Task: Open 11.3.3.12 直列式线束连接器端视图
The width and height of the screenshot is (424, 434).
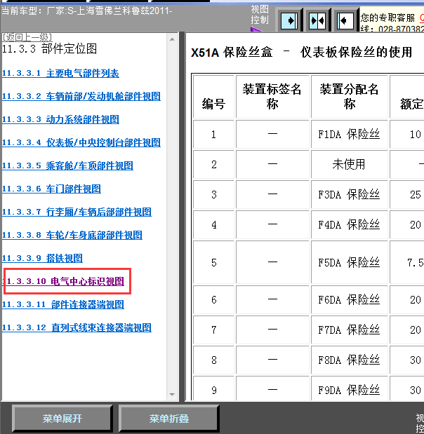Action: coord(77,327)
